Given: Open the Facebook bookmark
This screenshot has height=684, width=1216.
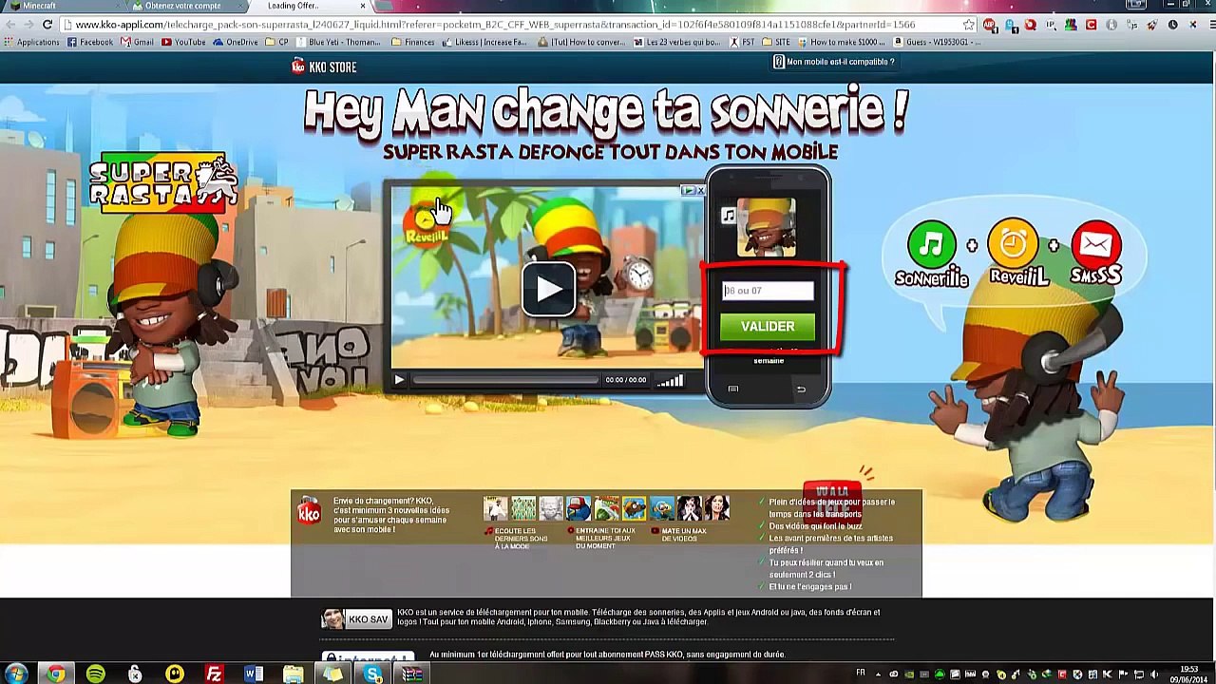Looking at the screenshot, I should coord(90,42).
